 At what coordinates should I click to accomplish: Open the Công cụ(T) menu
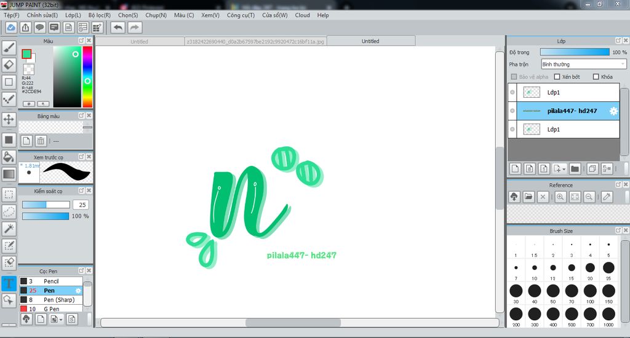[241, 15]
